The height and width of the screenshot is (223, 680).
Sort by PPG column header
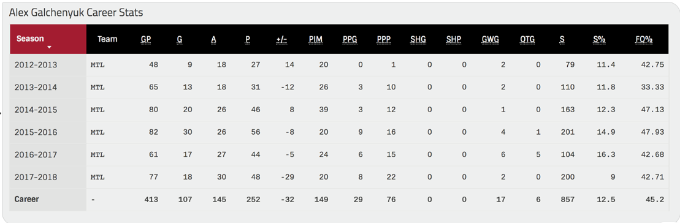[x=350, y=39]
